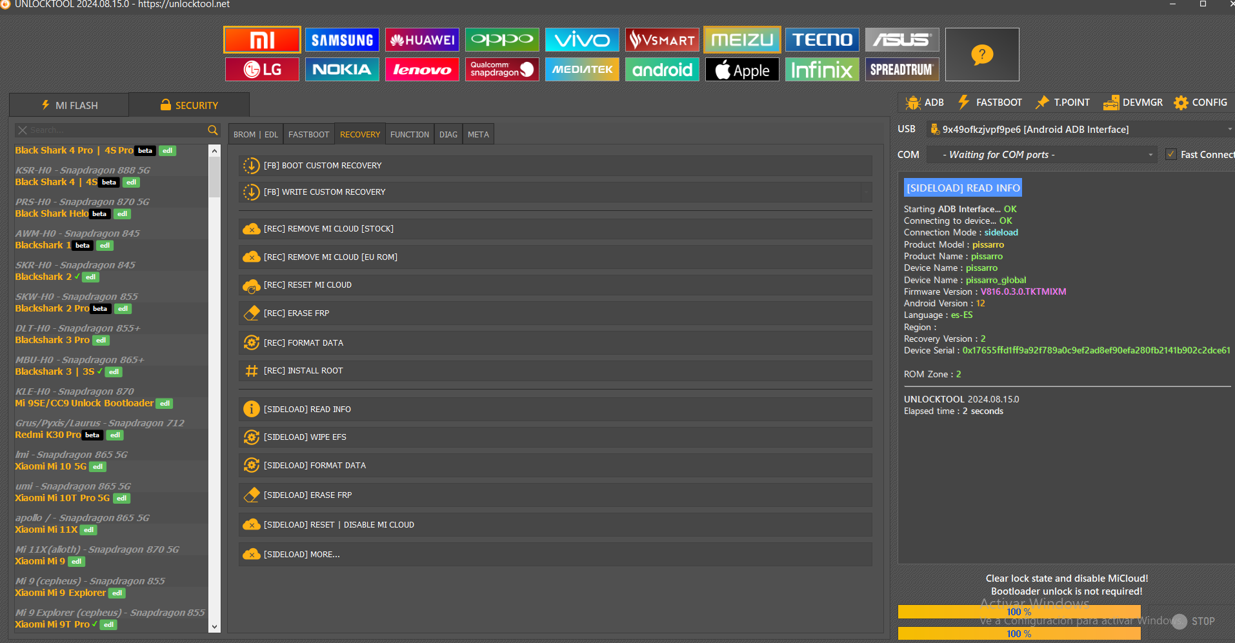
Task: Open the FASTBOOT tool
Action: click(x=990, y=103)
